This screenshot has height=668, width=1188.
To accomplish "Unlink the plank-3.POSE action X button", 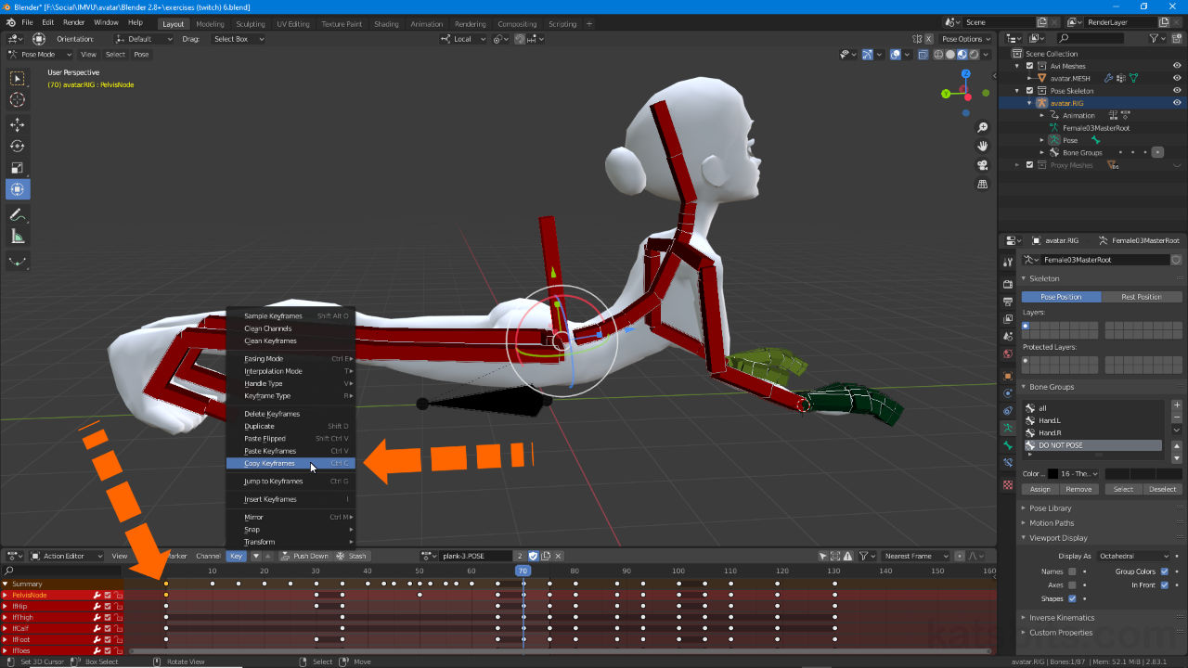I will (x=560, y=556).
